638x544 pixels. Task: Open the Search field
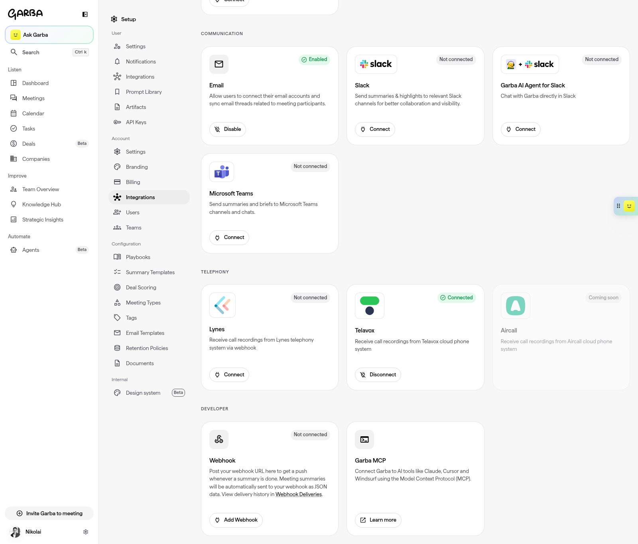click(49, 52)
